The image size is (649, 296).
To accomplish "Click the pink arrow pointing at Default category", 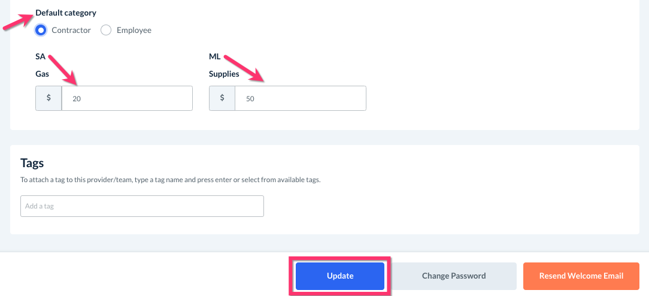I will pyautogui.click(x=17, y=21).
